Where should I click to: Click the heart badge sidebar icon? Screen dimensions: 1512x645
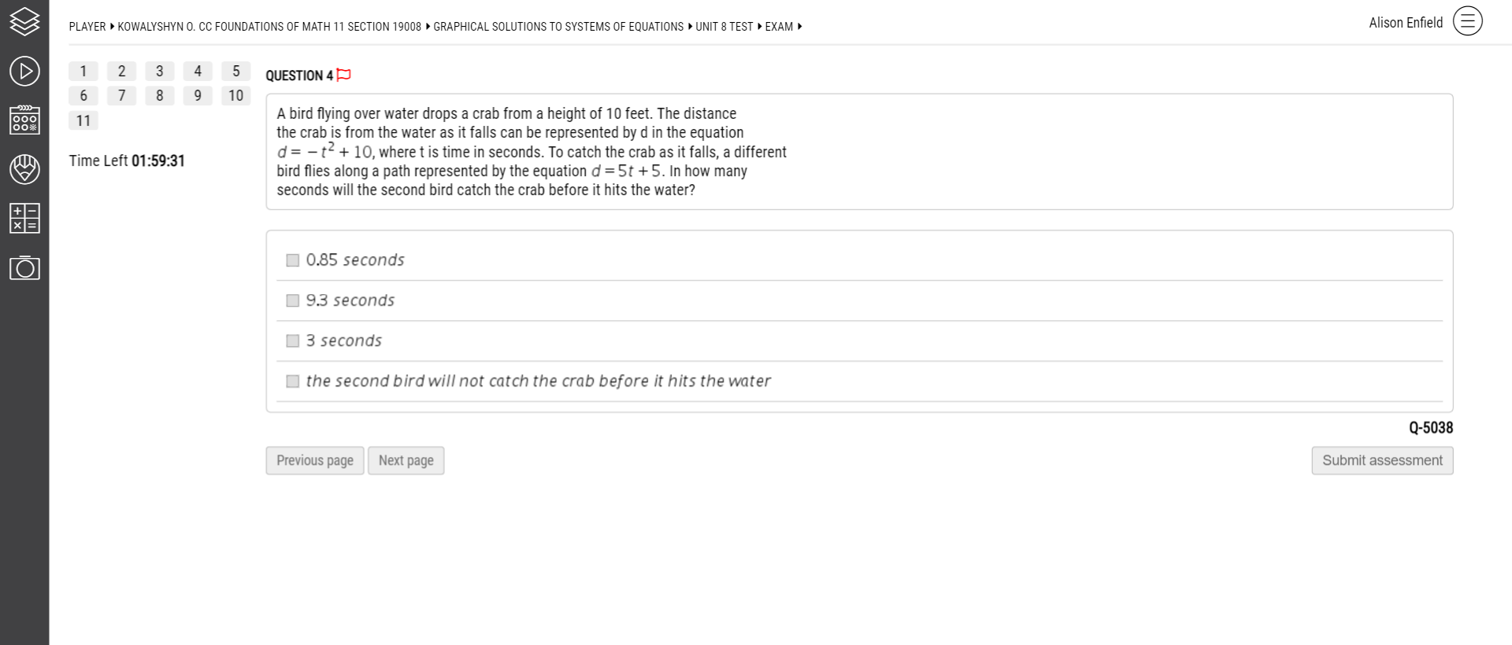[x=24, y=169]
